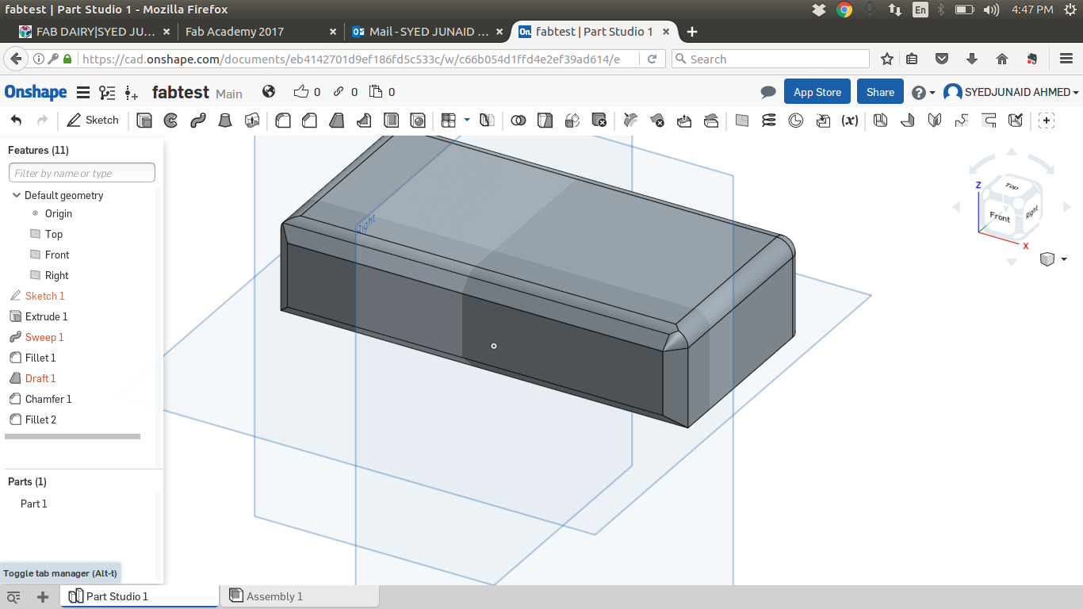Click the rollback bar below Fillet 2
This screenshot has width=1083, height=609.
[x=72, y=436]
